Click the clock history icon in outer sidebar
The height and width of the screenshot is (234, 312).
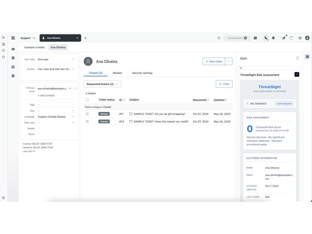click(3, 51)
